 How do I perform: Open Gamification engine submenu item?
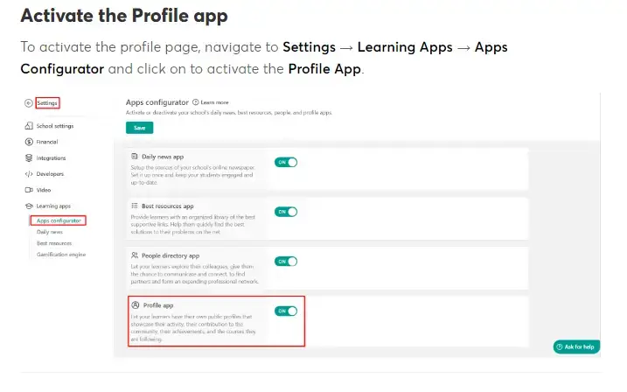point(61,255)
